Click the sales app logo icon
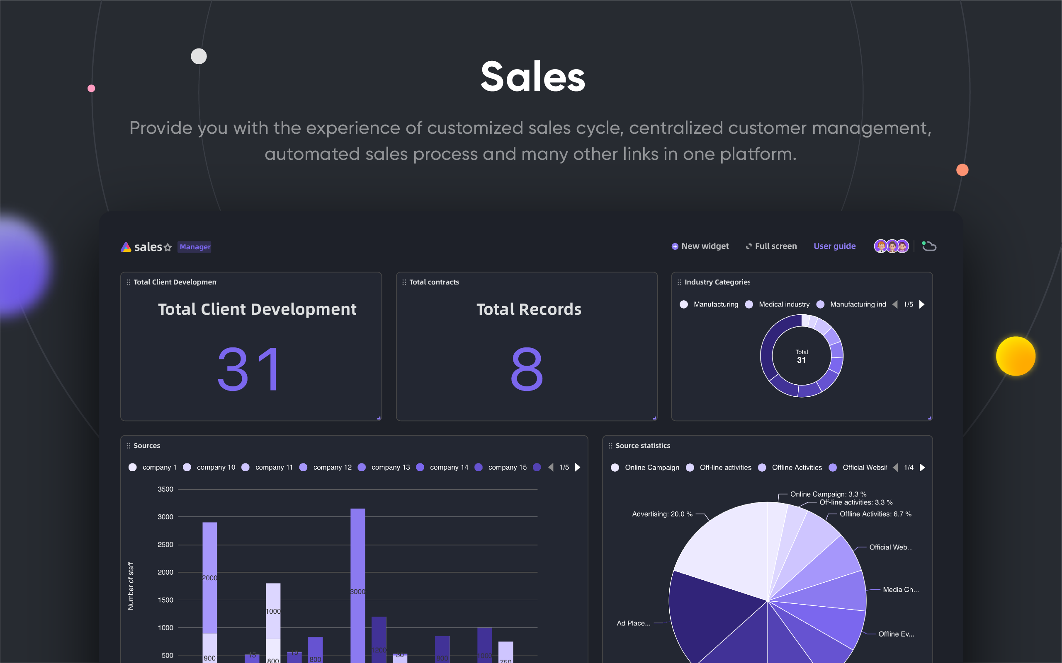Image resolution: width=1062 pixels, height=663 pixels. click(x=126, y=247)
